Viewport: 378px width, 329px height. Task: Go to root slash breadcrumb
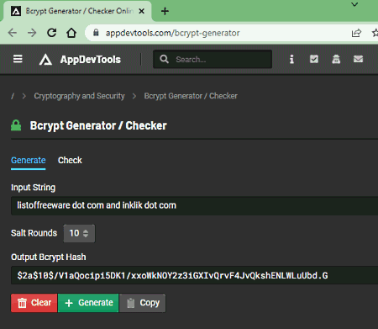point(13,96)
